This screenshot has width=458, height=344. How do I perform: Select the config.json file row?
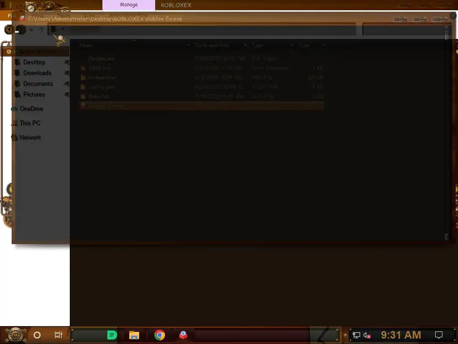(x=202, y=87)
